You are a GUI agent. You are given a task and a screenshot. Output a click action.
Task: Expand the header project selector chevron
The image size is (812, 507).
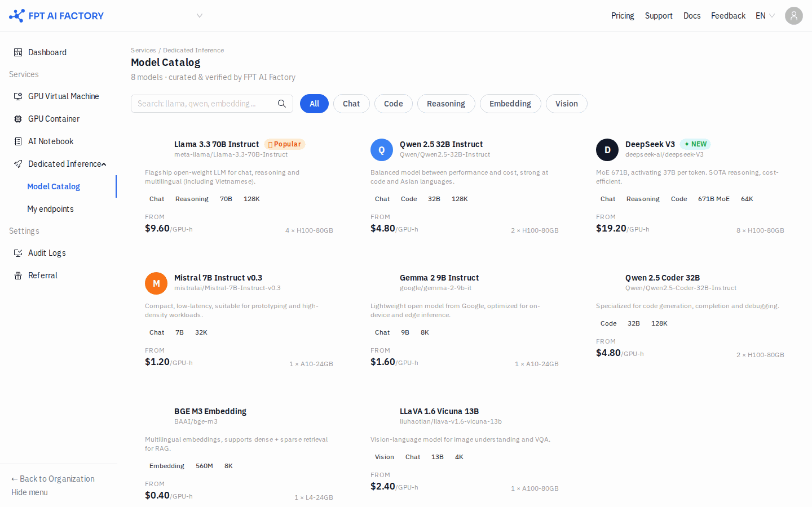tap(199, 16)
